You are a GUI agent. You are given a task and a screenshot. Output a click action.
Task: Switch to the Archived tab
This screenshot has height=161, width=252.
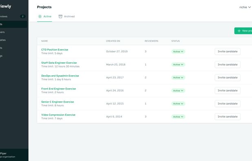click(67, 16)
